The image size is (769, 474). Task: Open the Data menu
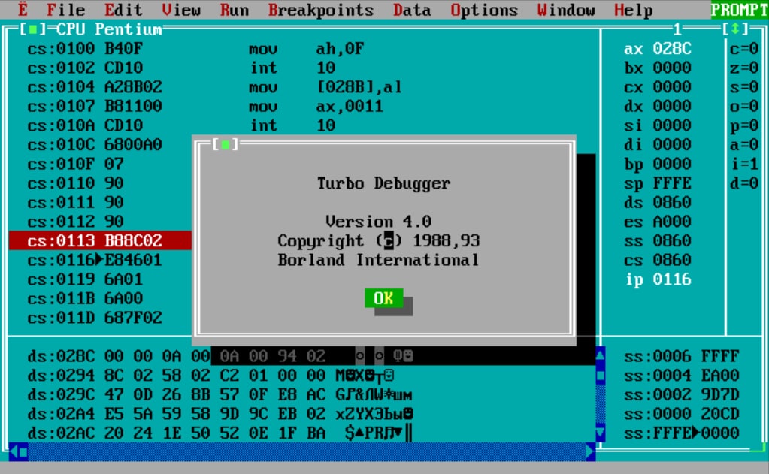pyautogui.click(x=412, y=10)
